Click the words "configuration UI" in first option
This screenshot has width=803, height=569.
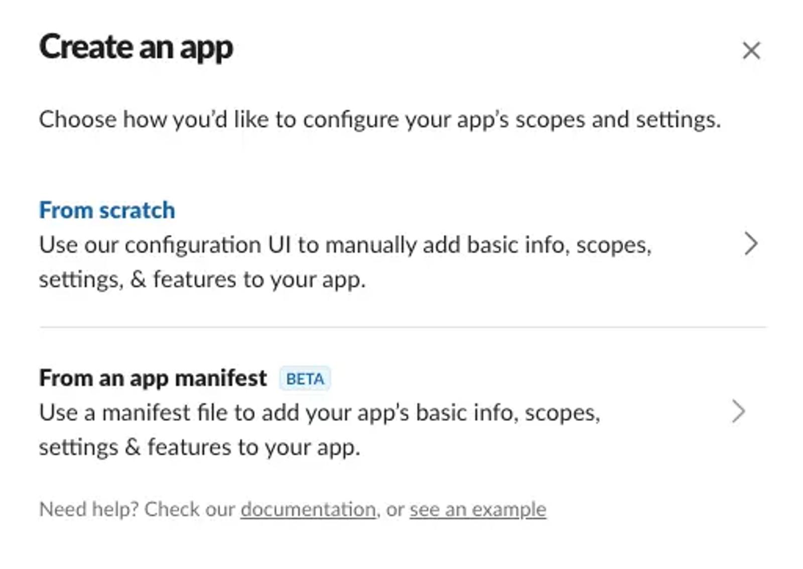[x=208, y=245]
